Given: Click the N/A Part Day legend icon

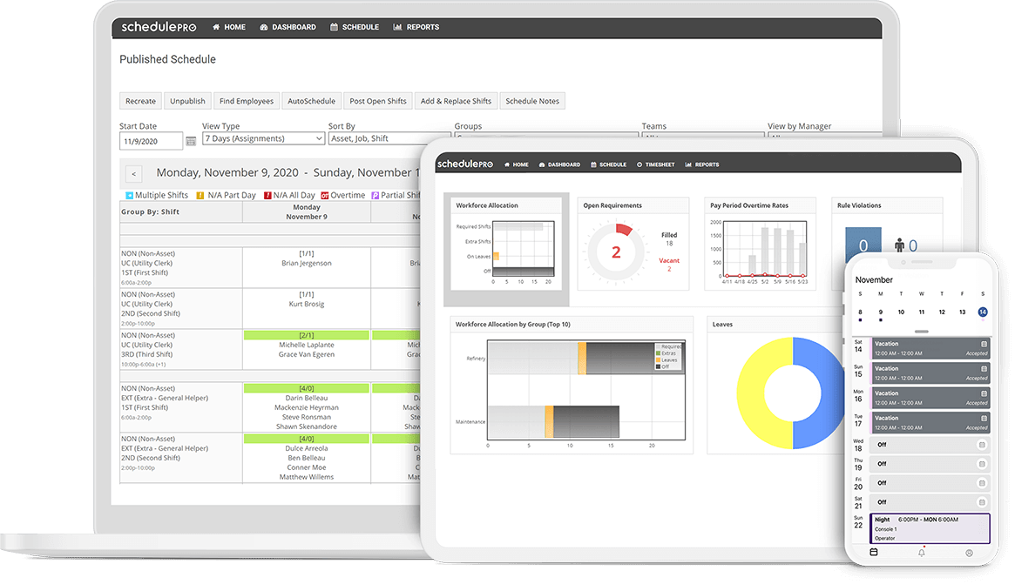Looking at the screenshot, I should pyautogui.click(x=200, y=196).
